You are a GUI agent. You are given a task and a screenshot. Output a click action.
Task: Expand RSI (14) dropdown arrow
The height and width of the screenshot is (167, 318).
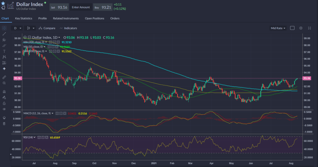click(34, 137)
